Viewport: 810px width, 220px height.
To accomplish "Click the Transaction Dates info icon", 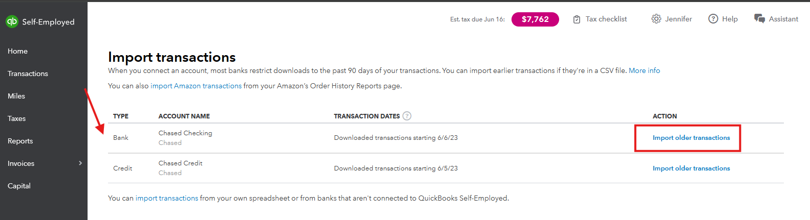I will coord(407,116).
